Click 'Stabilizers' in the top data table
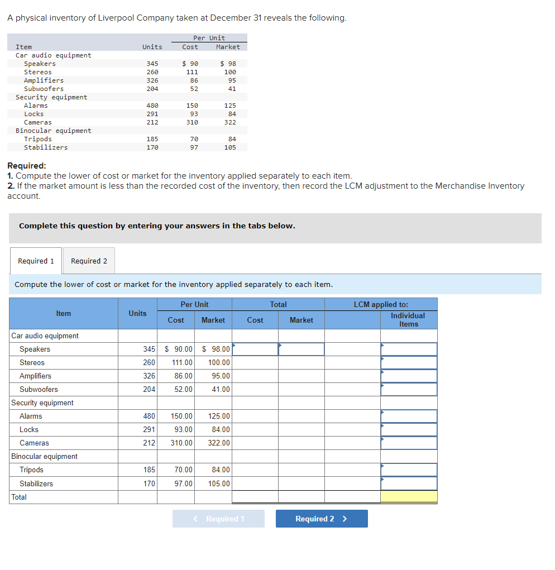Screen dimensions: 555x570 (x=46, y=147)
